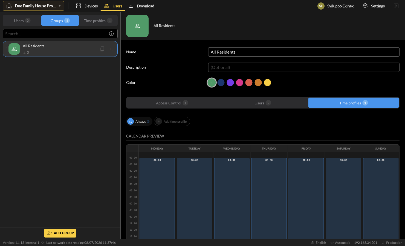Screen dimensions: 405x246
Task: Click the search info icon
Action: tap(111, 34)
